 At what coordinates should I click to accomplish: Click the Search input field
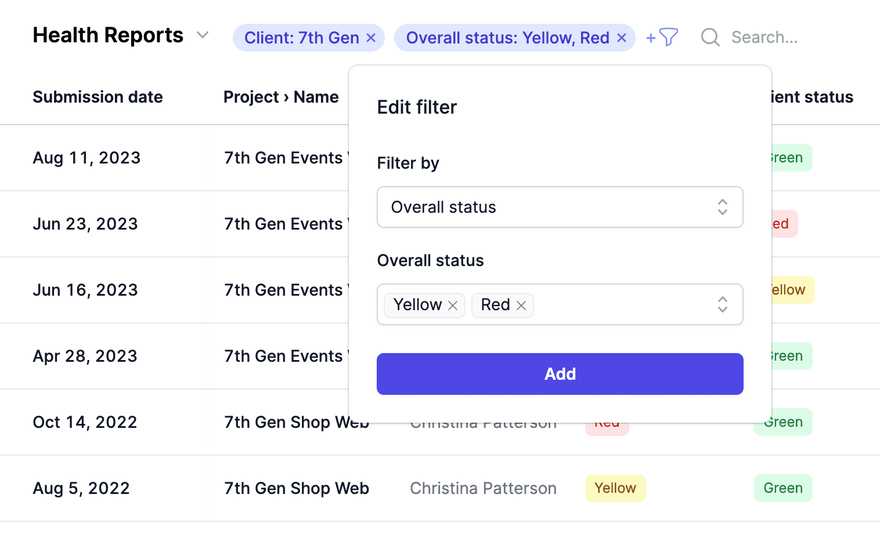tap(765, 37)
